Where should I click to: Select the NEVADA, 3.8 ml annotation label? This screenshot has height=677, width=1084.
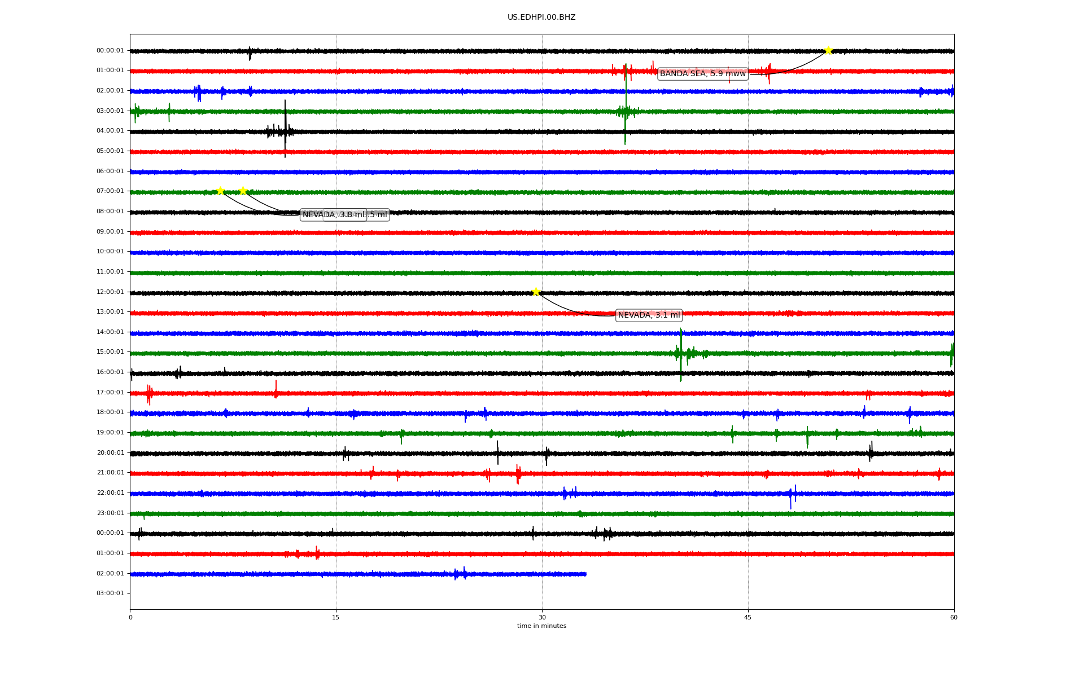pyautogui.click(x=334, y=215)
